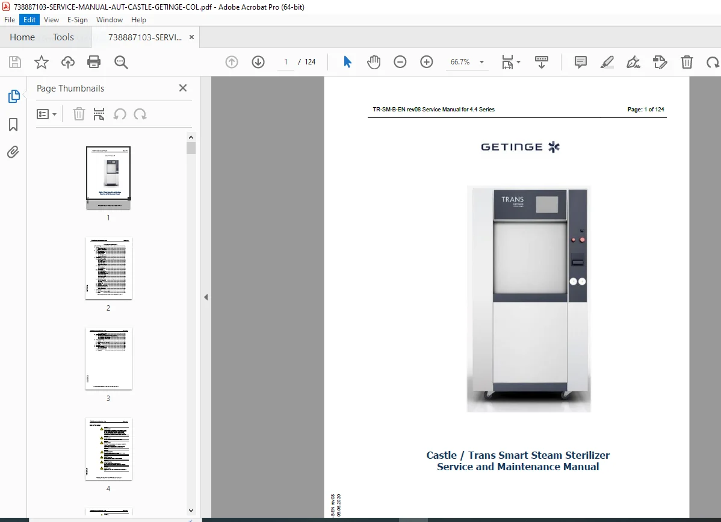Select page 3 thumbnail

[x=108, y=359]
